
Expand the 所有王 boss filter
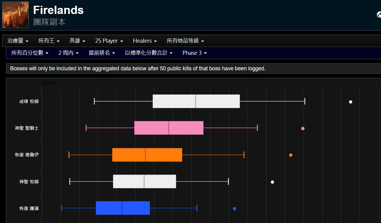[49, 41]
